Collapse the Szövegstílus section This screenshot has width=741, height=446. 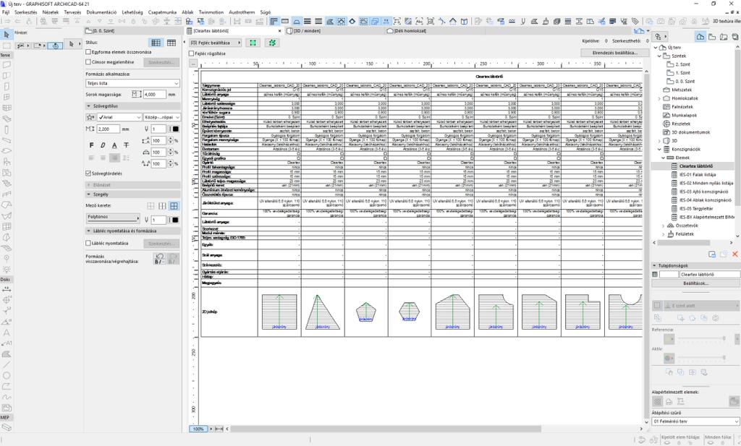point(88,106)
